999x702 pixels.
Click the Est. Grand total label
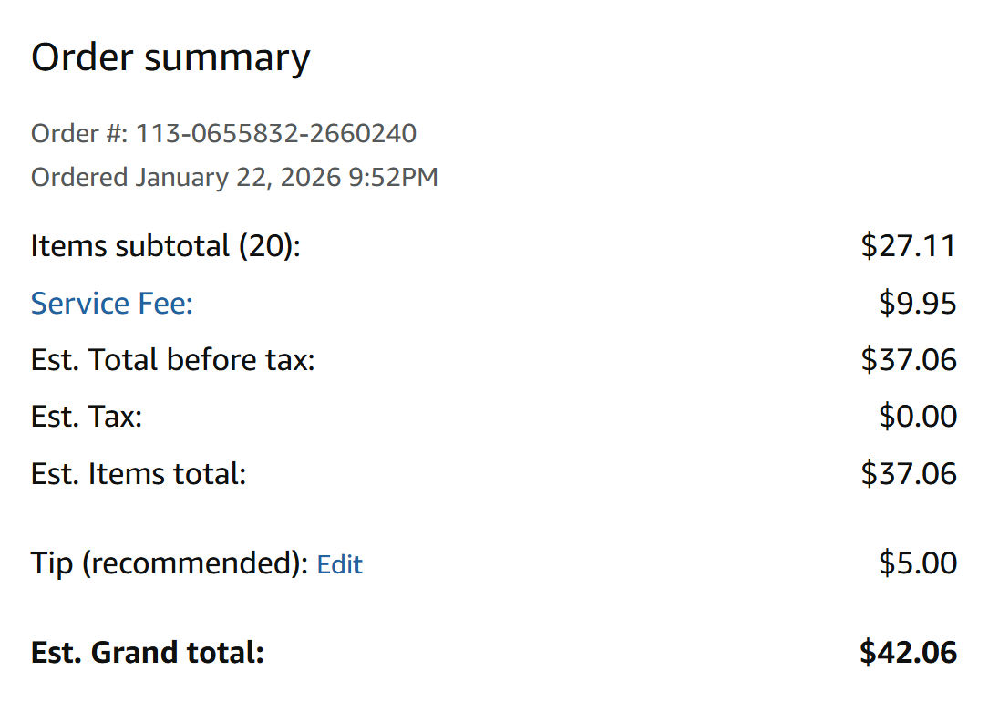147,653
